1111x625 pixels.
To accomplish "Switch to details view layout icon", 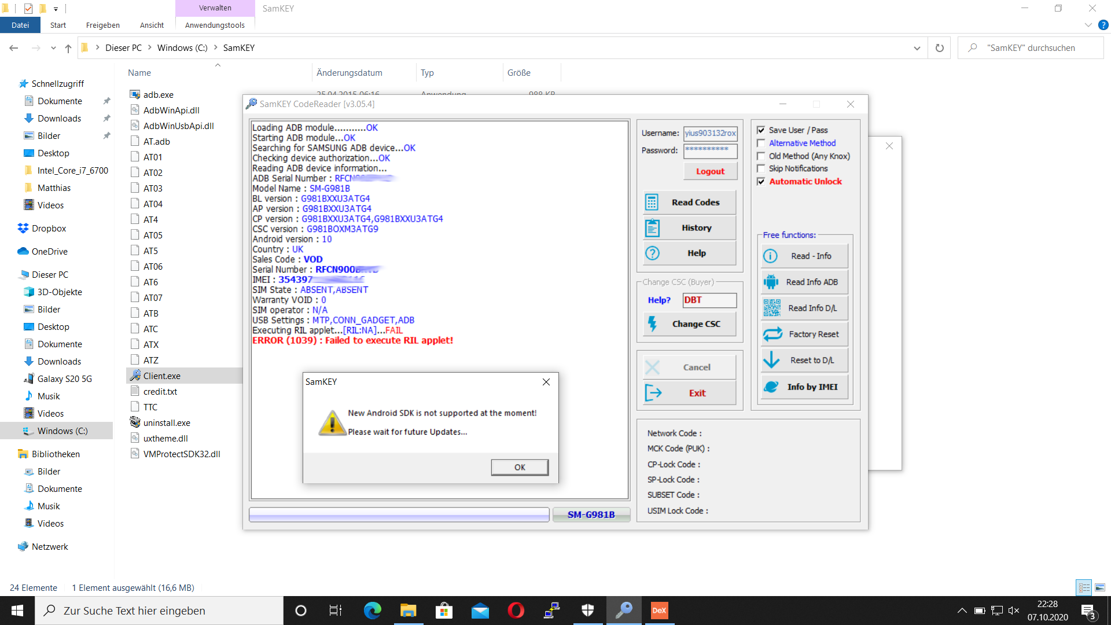I will (x=1084, y=587).
